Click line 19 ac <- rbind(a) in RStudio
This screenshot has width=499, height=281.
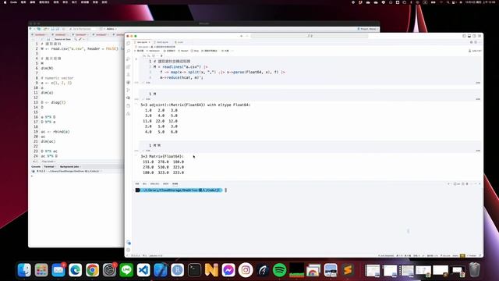[x=55, y=132]
